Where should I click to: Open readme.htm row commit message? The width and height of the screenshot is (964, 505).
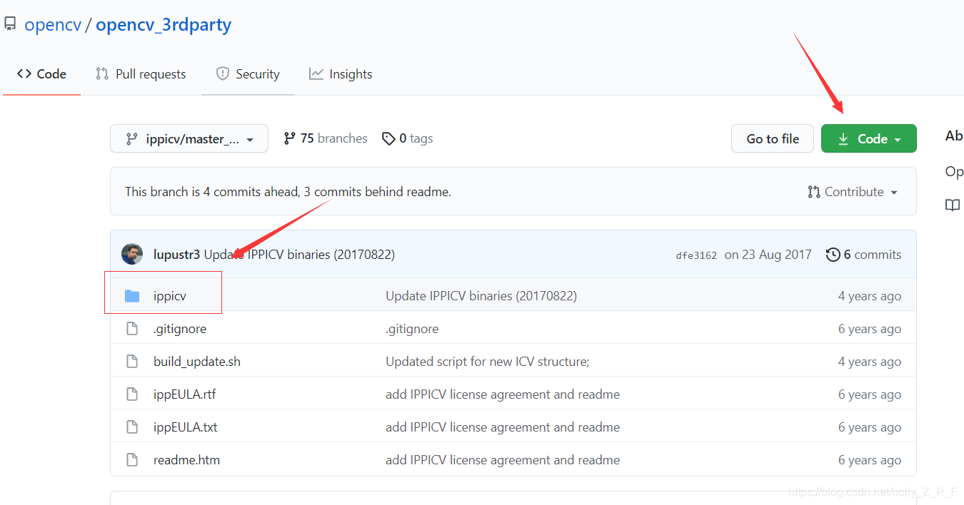tap(503, 460)
